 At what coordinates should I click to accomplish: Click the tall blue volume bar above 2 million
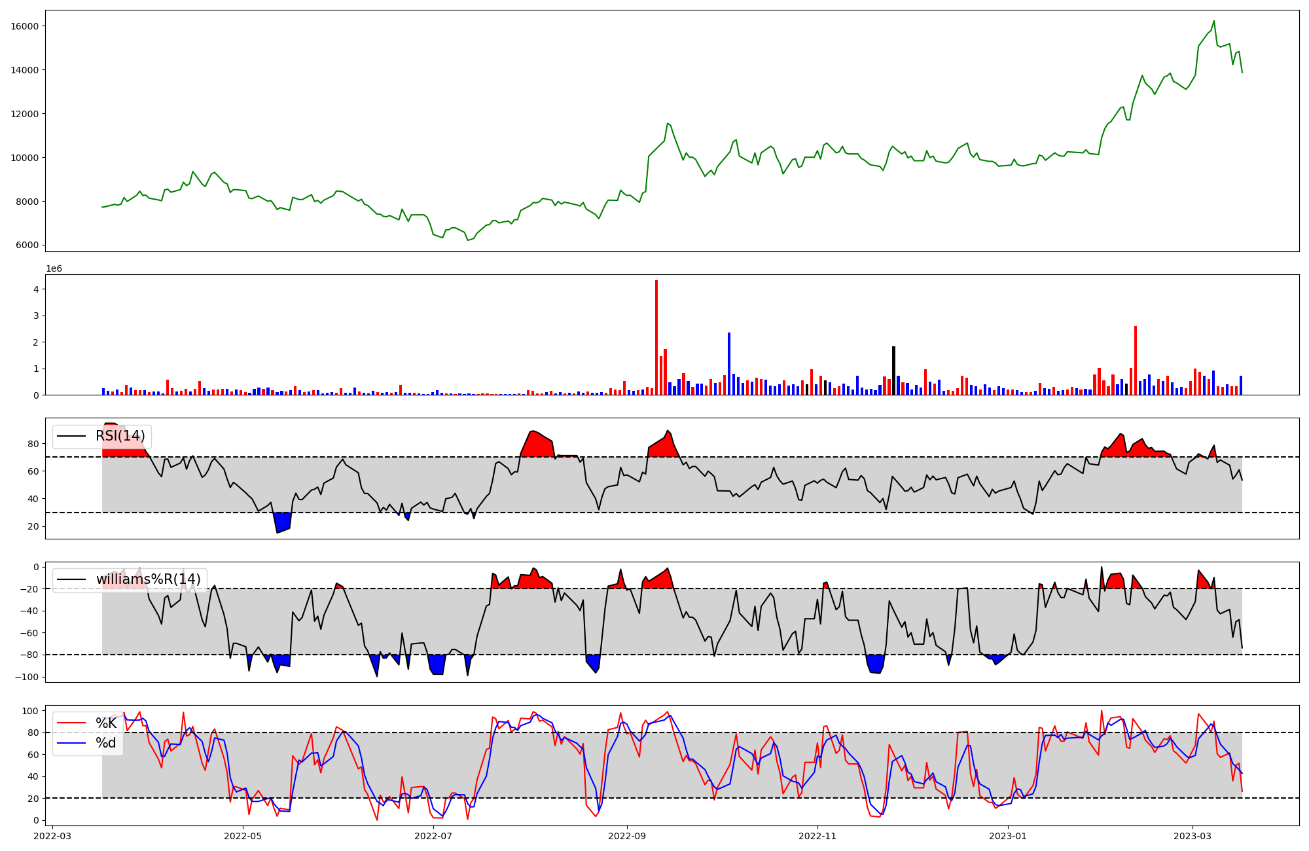pos(729,363)
